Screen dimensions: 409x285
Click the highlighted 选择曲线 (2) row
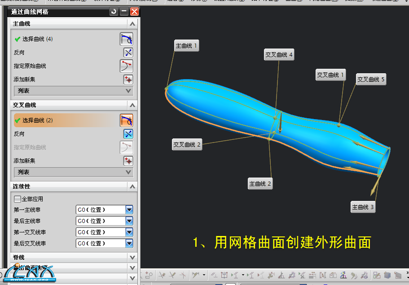[63, 120]
